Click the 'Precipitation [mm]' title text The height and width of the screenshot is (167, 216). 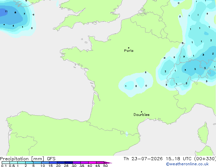pos(22,159)
